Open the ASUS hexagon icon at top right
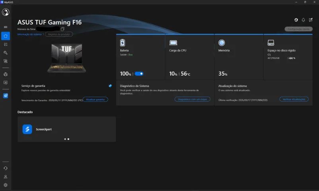The width and height of the screenshot is (319, 191). (296, 20)
